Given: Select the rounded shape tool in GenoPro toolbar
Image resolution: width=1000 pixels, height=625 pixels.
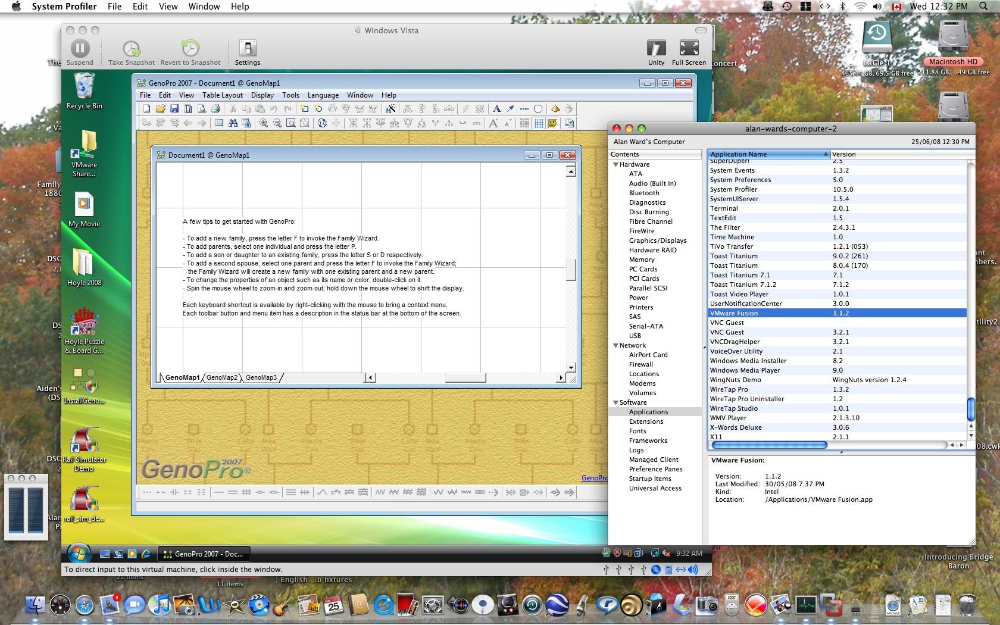Looking at the screenshot, I should point(538,109).
